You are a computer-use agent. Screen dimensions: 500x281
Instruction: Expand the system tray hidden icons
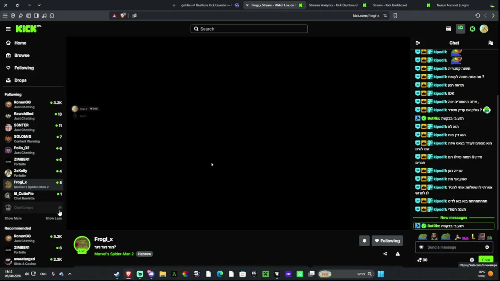click(x=70, y=274)
